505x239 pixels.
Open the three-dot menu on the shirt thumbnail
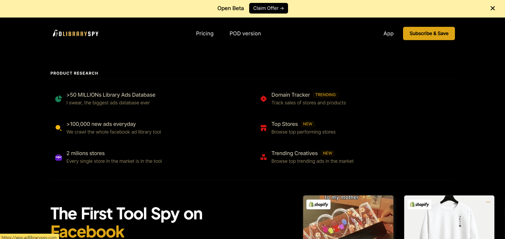point(488,202)
